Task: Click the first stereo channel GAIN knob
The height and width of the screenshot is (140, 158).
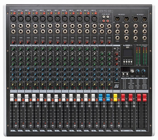Action: 102,42
